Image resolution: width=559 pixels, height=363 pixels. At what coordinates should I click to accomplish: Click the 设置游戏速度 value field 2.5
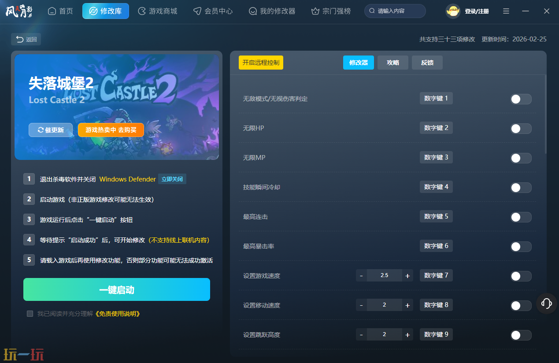point(385,275)
